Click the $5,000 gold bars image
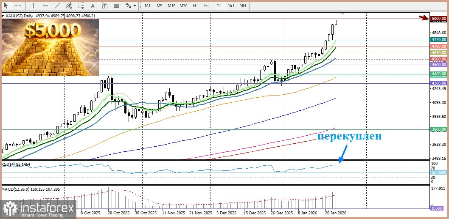The width and height of the screenshot is (449, 219). tap(50, 47)
